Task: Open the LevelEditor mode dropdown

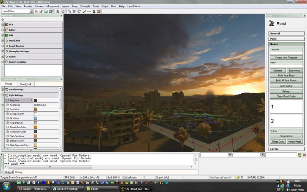Action: point(31,11)
